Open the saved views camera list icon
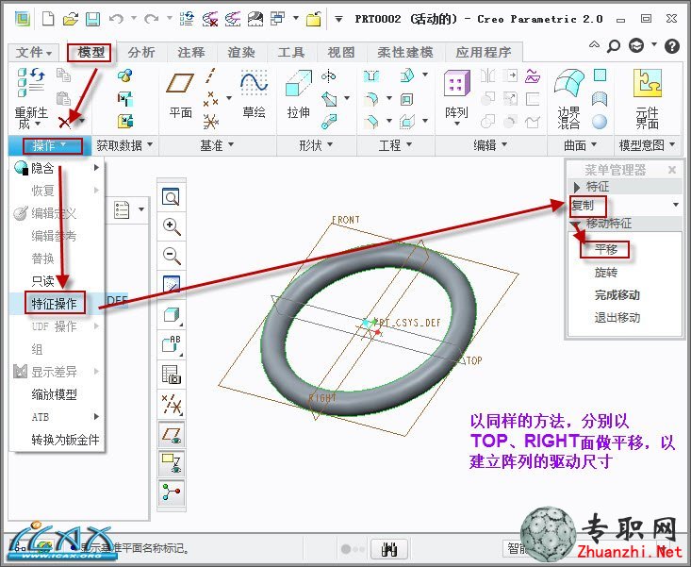This screenshot has width=691, height=567. click(171, 375)
